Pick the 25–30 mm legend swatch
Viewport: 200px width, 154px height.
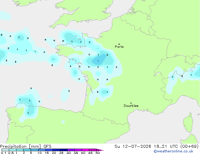pyautogui.click(x=64, y=150)
